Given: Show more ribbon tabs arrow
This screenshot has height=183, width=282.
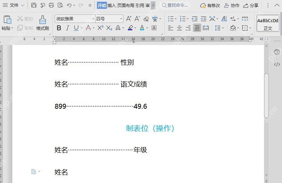Looking at the screenshot, I should point(153,5).
